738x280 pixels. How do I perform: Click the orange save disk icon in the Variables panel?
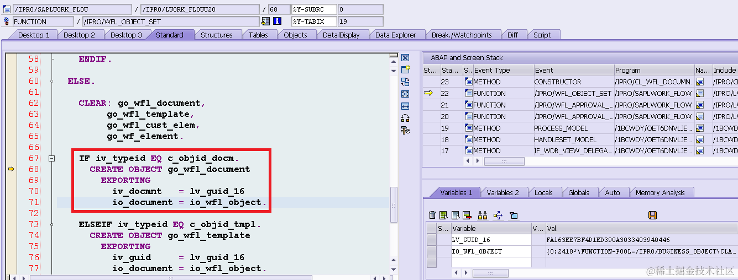click(652, 215)
